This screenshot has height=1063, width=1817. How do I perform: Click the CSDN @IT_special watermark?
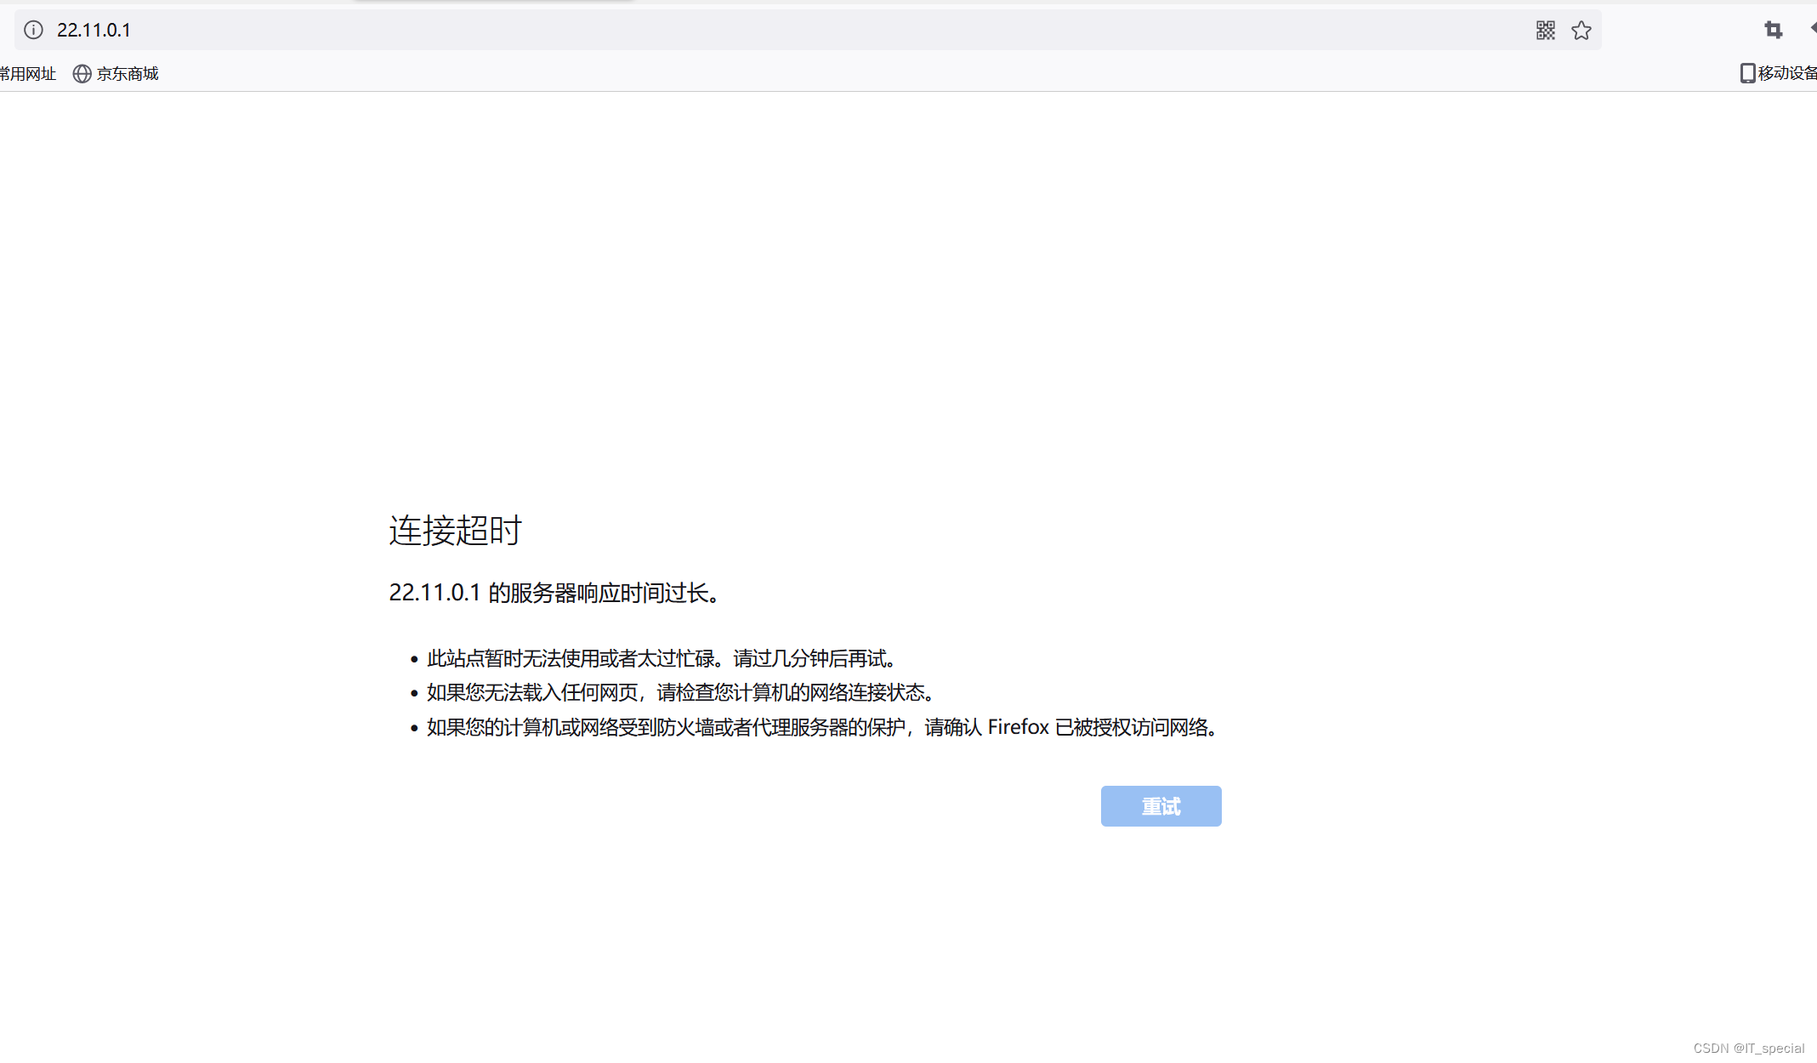(1748, 1048)
